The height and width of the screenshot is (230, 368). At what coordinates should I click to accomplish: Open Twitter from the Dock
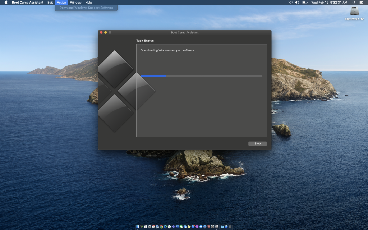click(201, 227)
